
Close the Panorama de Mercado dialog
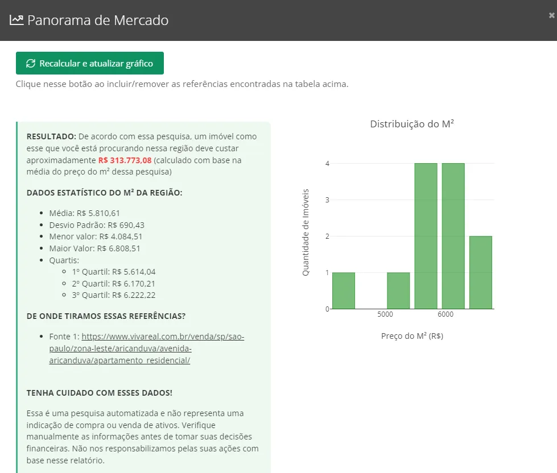click(551, 16)
